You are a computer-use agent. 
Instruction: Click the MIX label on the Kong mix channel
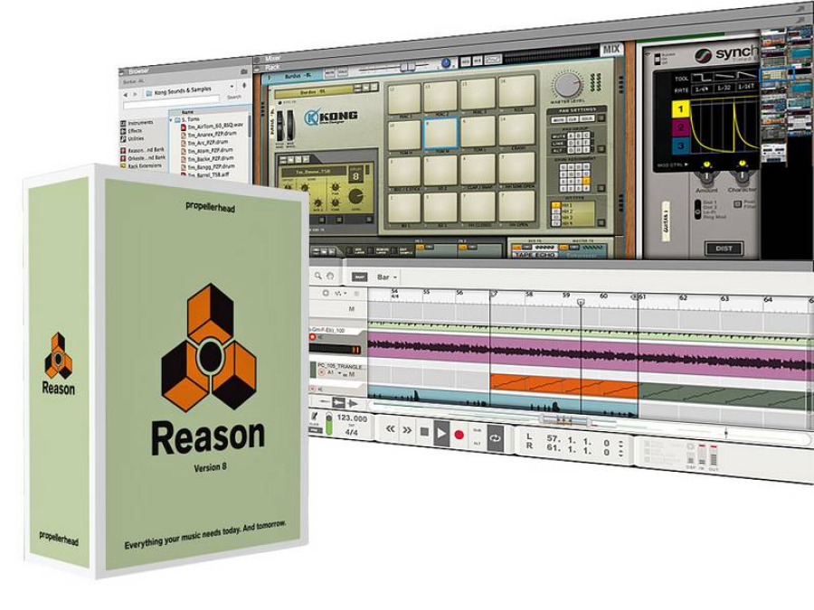tap(611, 50)
